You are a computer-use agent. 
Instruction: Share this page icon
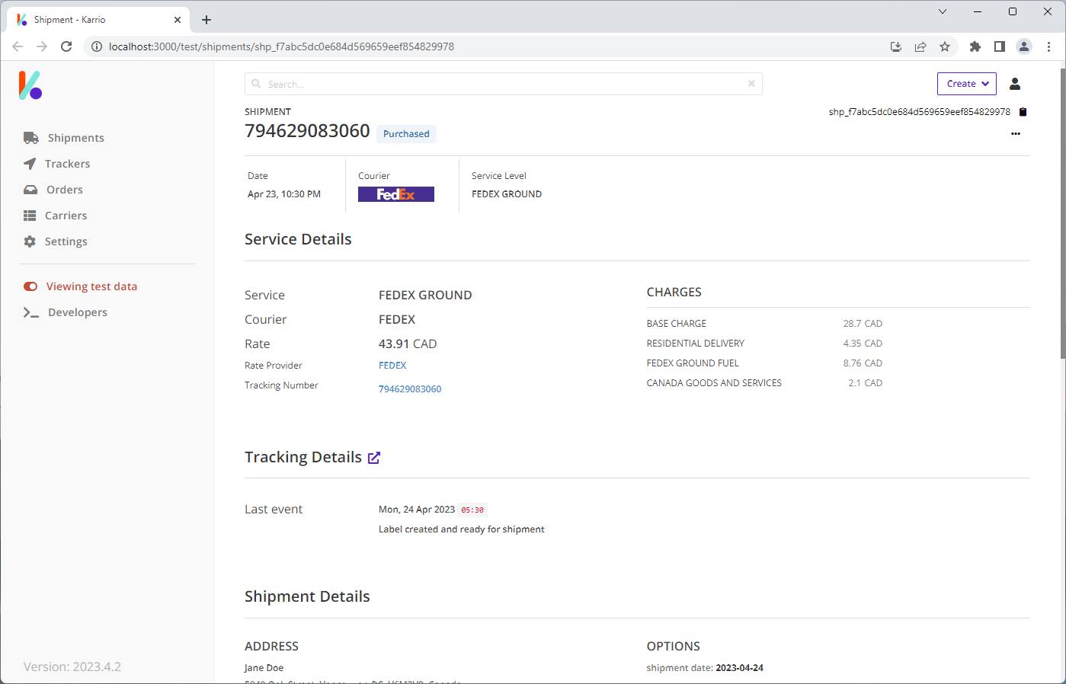[x=920, y=46]
